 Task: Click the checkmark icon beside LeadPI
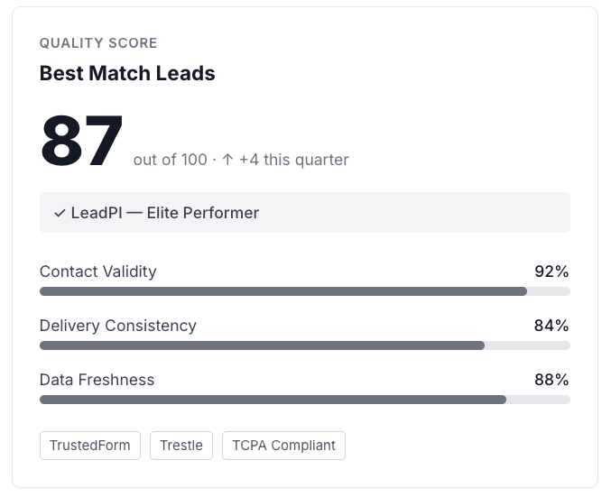(60, 213)
